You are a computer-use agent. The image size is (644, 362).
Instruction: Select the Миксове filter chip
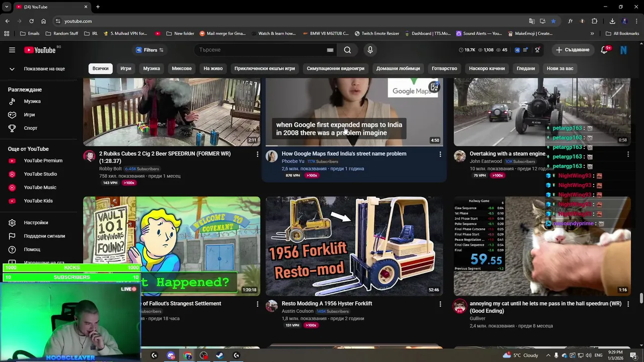pyautogui.click(x=182, y=68)
